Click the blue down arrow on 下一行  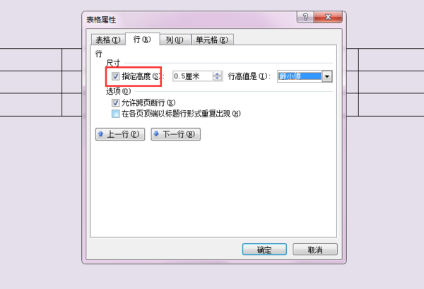(156, 134)
